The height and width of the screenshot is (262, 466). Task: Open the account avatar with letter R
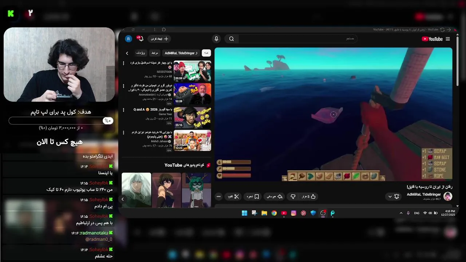(128, 39)
